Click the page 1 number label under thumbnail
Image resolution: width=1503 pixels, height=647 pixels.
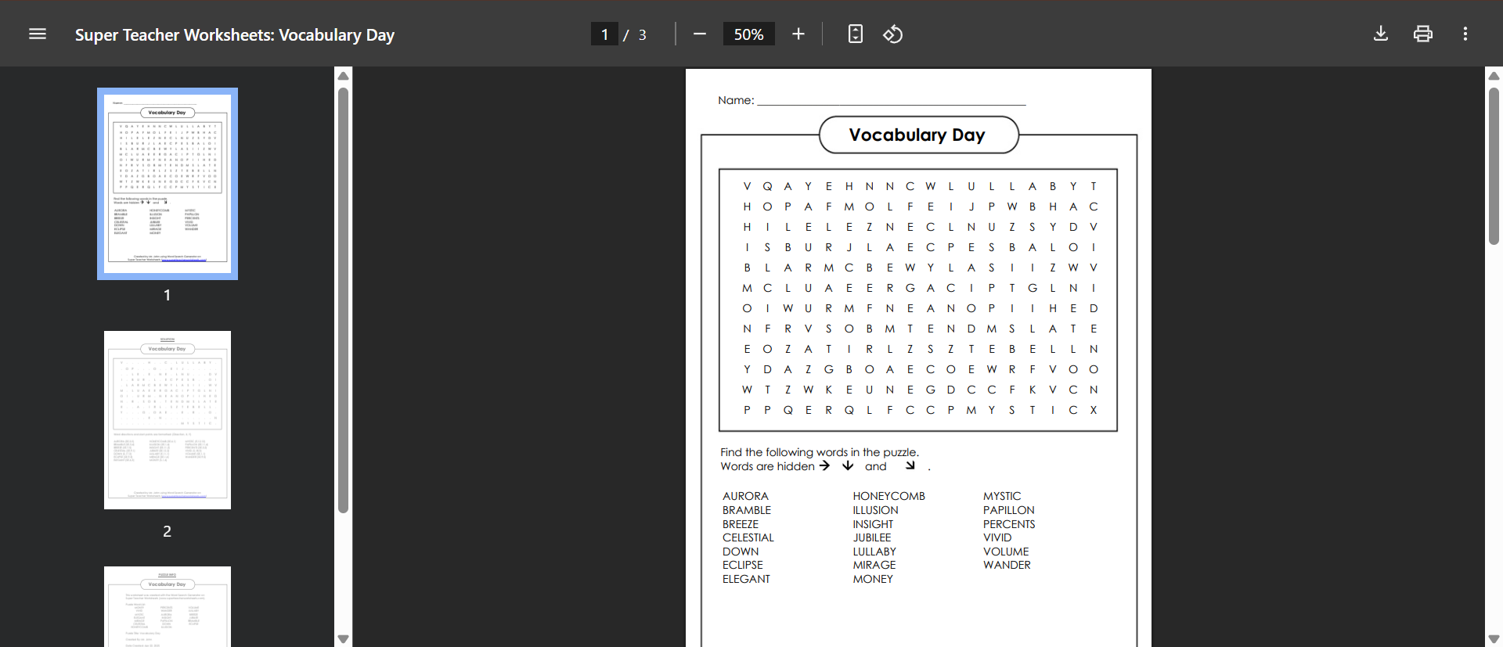pos(167,295)
